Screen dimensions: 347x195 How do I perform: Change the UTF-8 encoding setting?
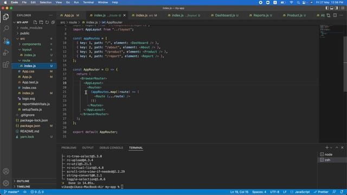point(275,192)
